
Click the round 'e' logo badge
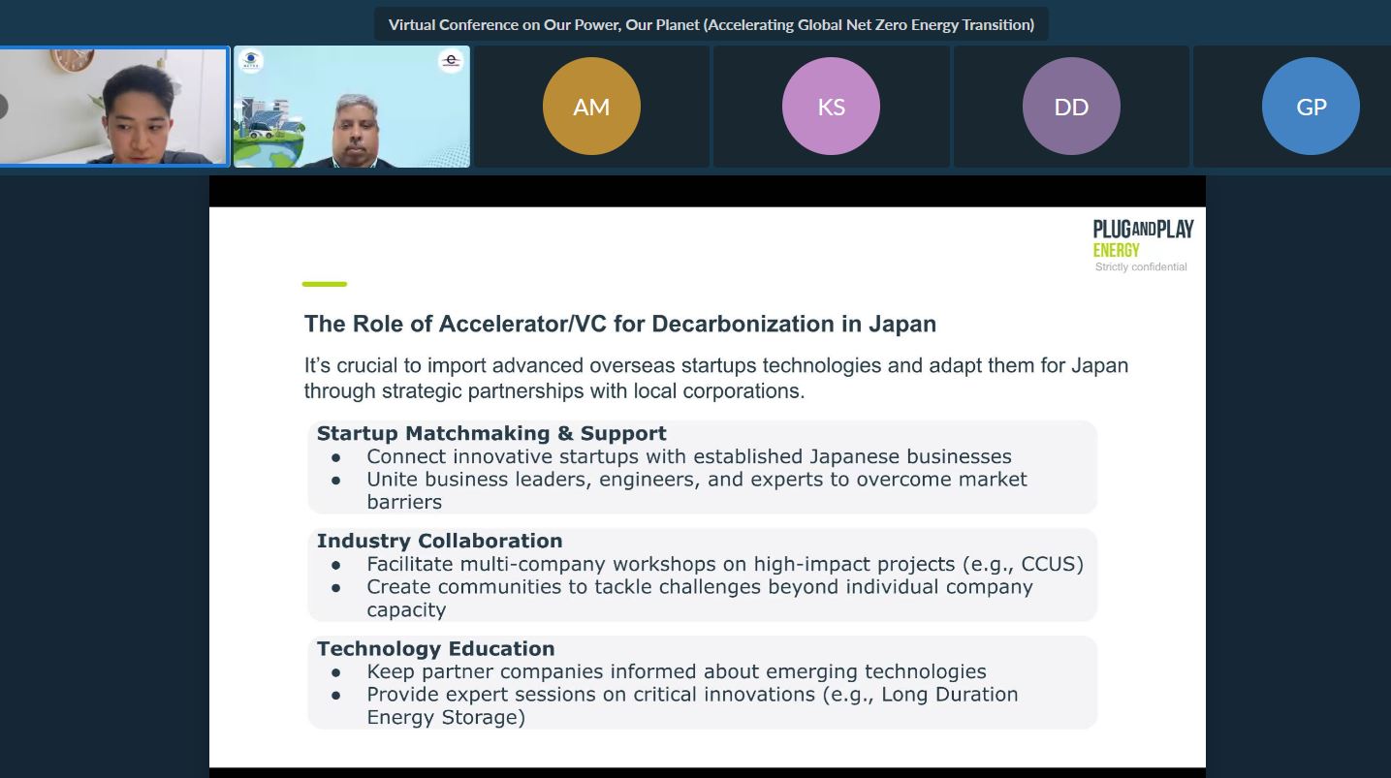click(x=451, y=61)
